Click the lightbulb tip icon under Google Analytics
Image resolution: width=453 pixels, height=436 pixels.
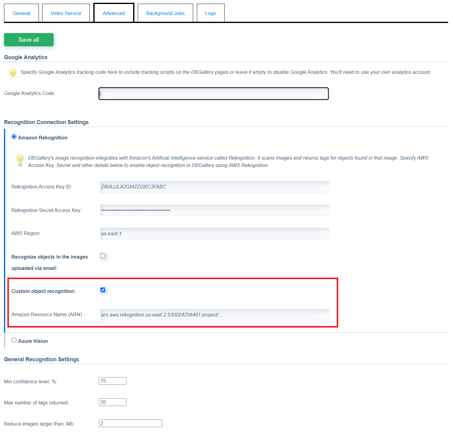click(x=13, y=73)
